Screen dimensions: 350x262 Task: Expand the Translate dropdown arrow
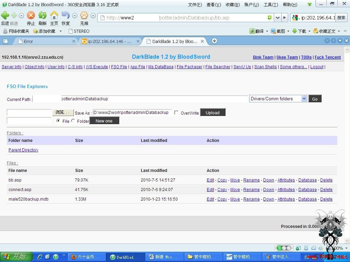coord(267,31)
